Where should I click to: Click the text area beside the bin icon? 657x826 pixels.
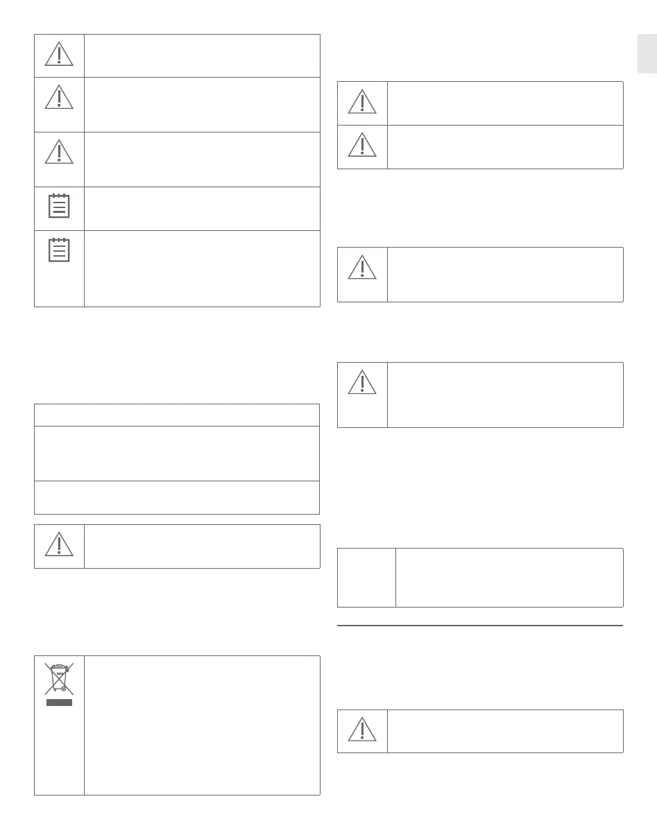click(x=202, y=725)
